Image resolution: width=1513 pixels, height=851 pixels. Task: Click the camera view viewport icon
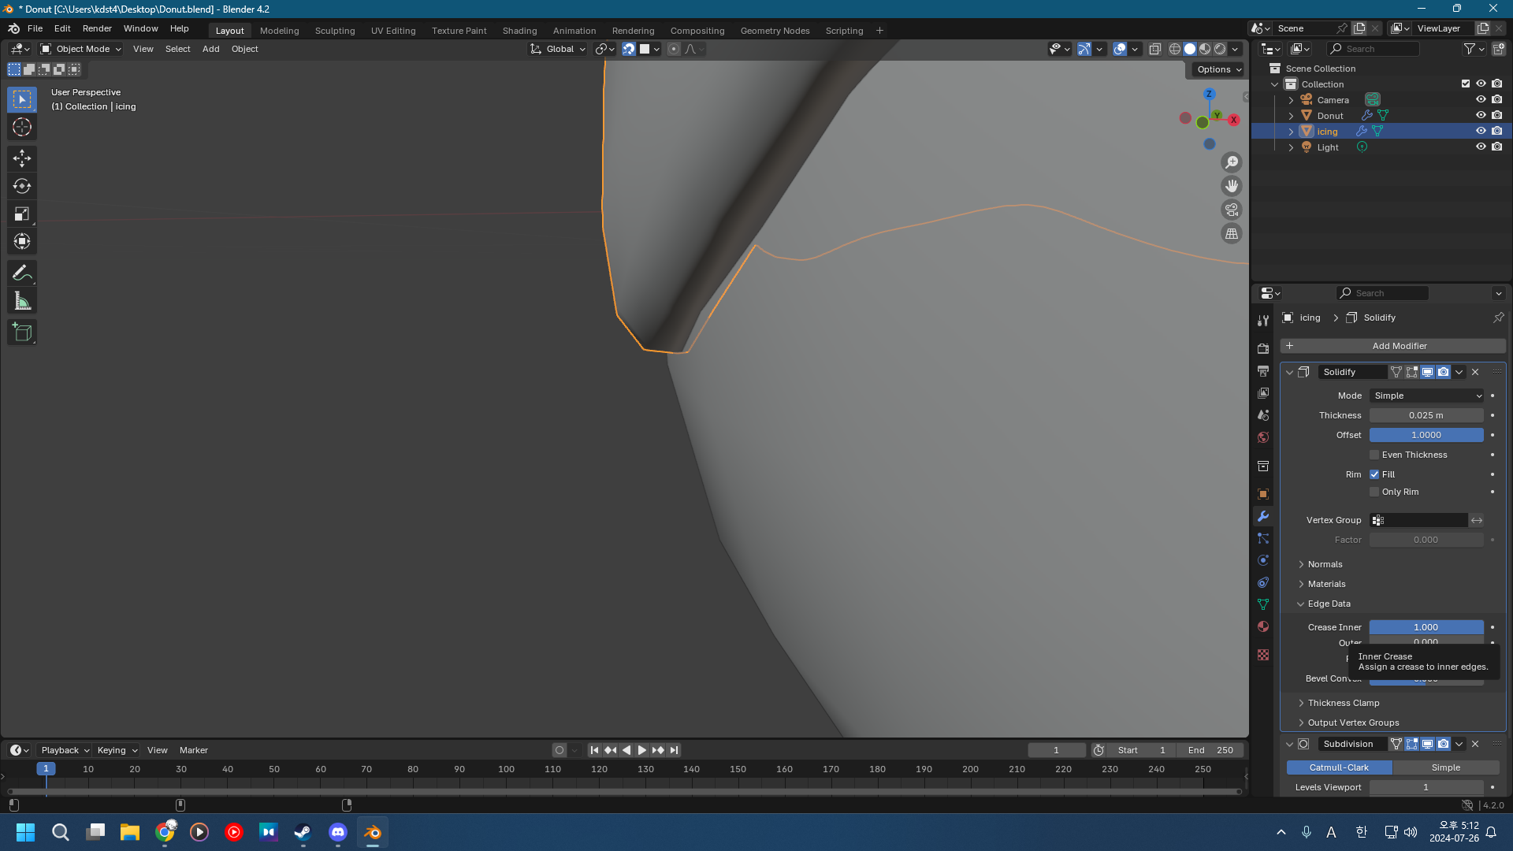(1231, 210)
